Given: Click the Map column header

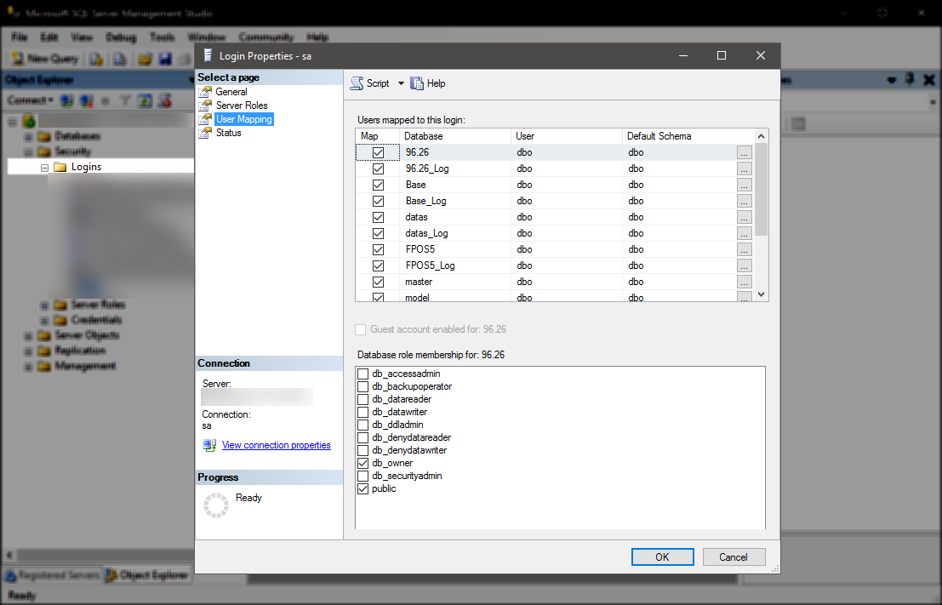Looking at the screenshot, I should 377,136.
